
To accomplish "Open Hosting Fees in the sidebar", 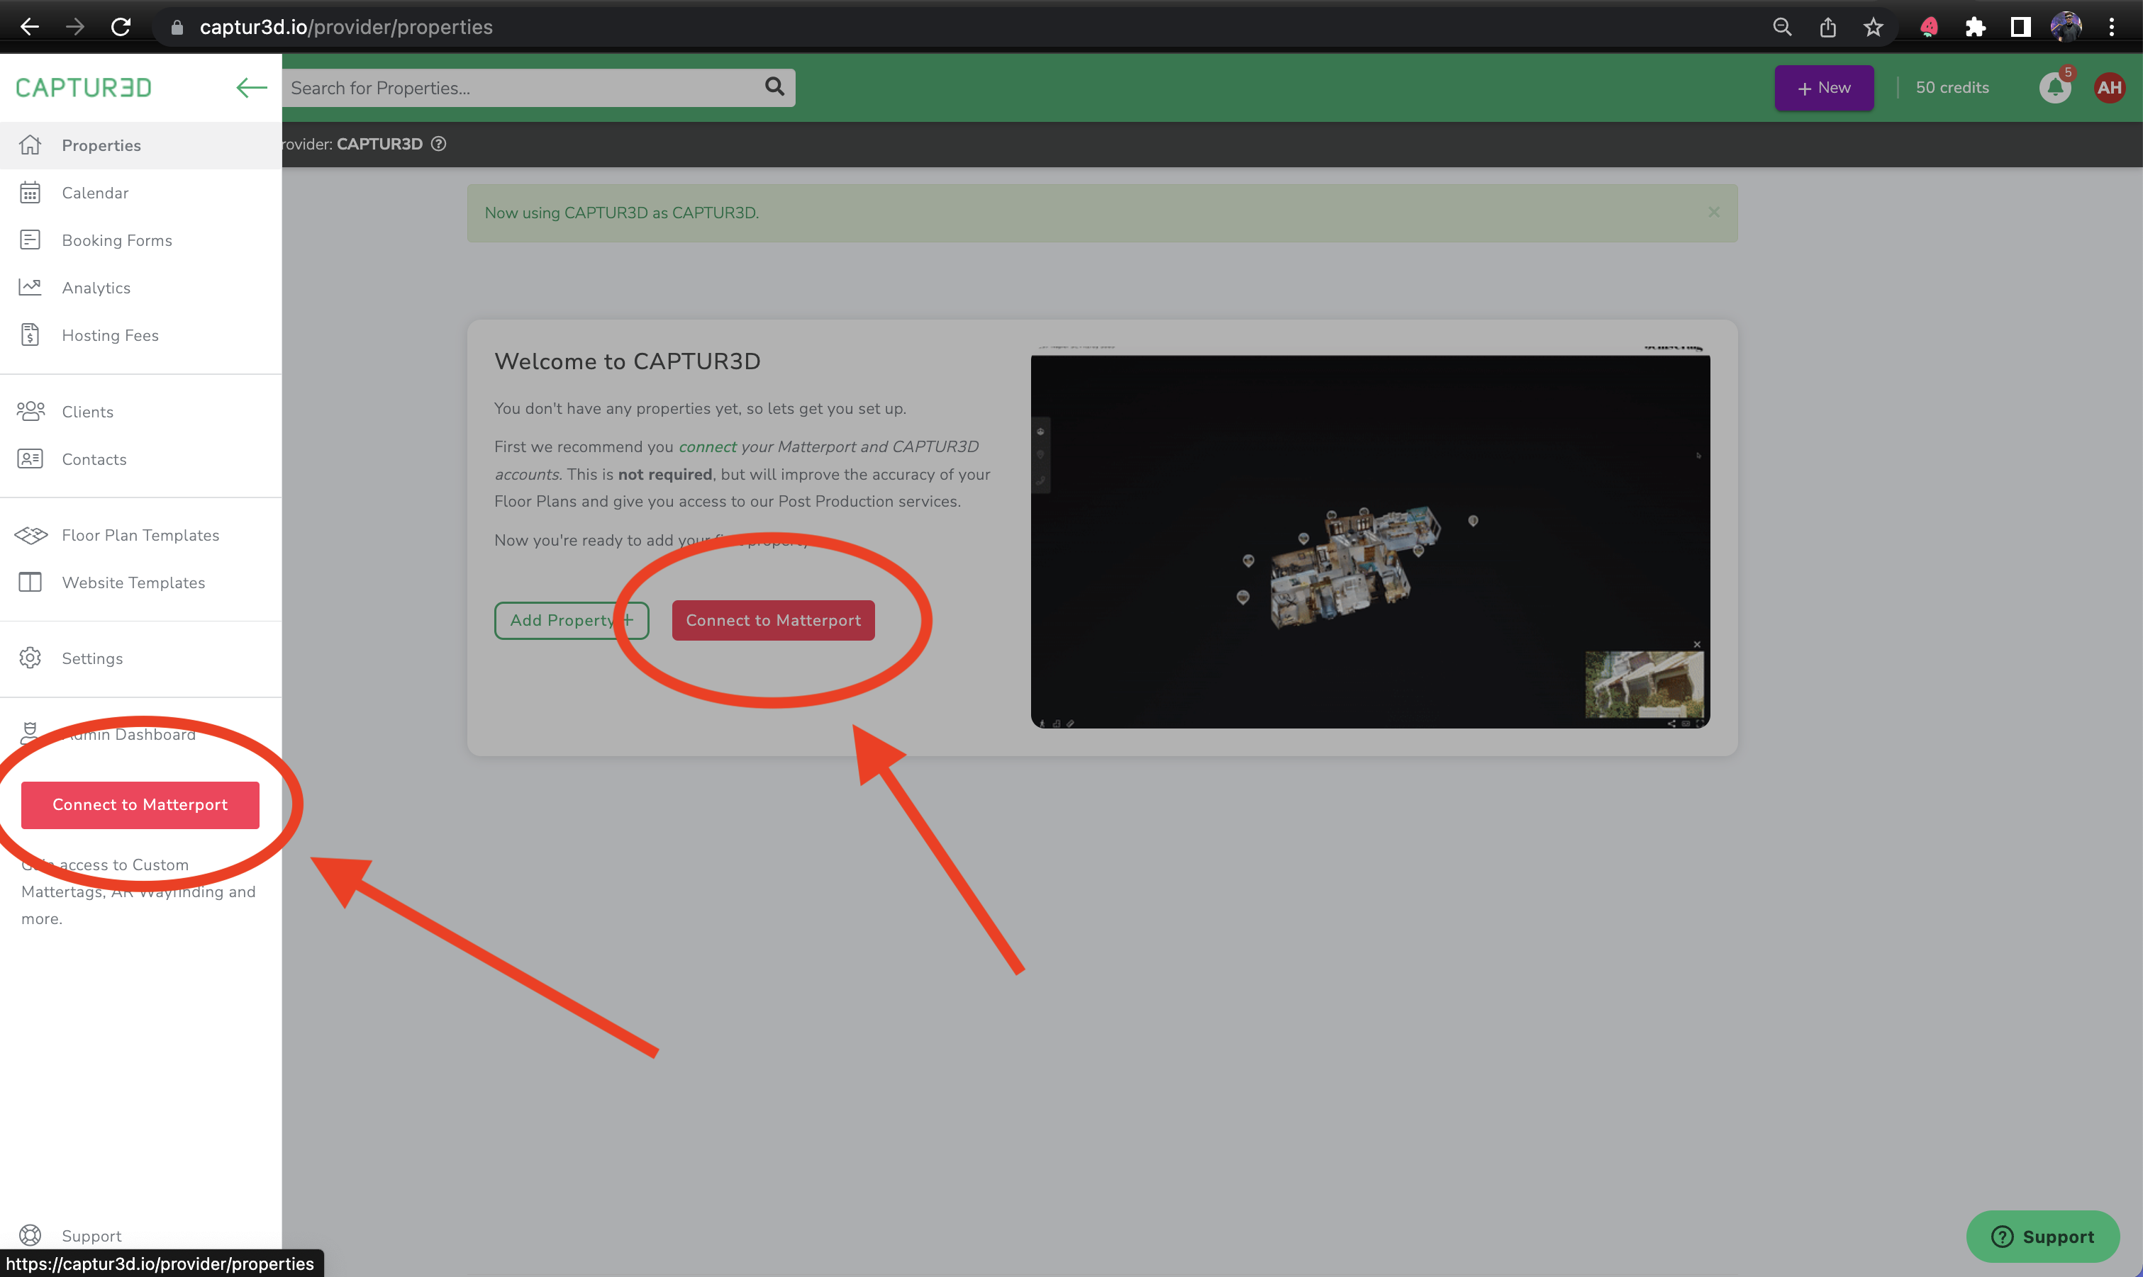I will (140, 336).
